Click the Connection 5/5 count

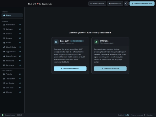pyautogui.click(x=20, y=25)
